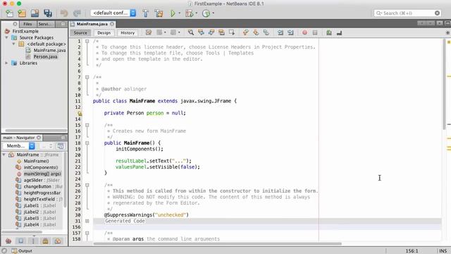Click the Debug Project icon
Viewport: 451px width, 254px height.
(x=190, y=13)
